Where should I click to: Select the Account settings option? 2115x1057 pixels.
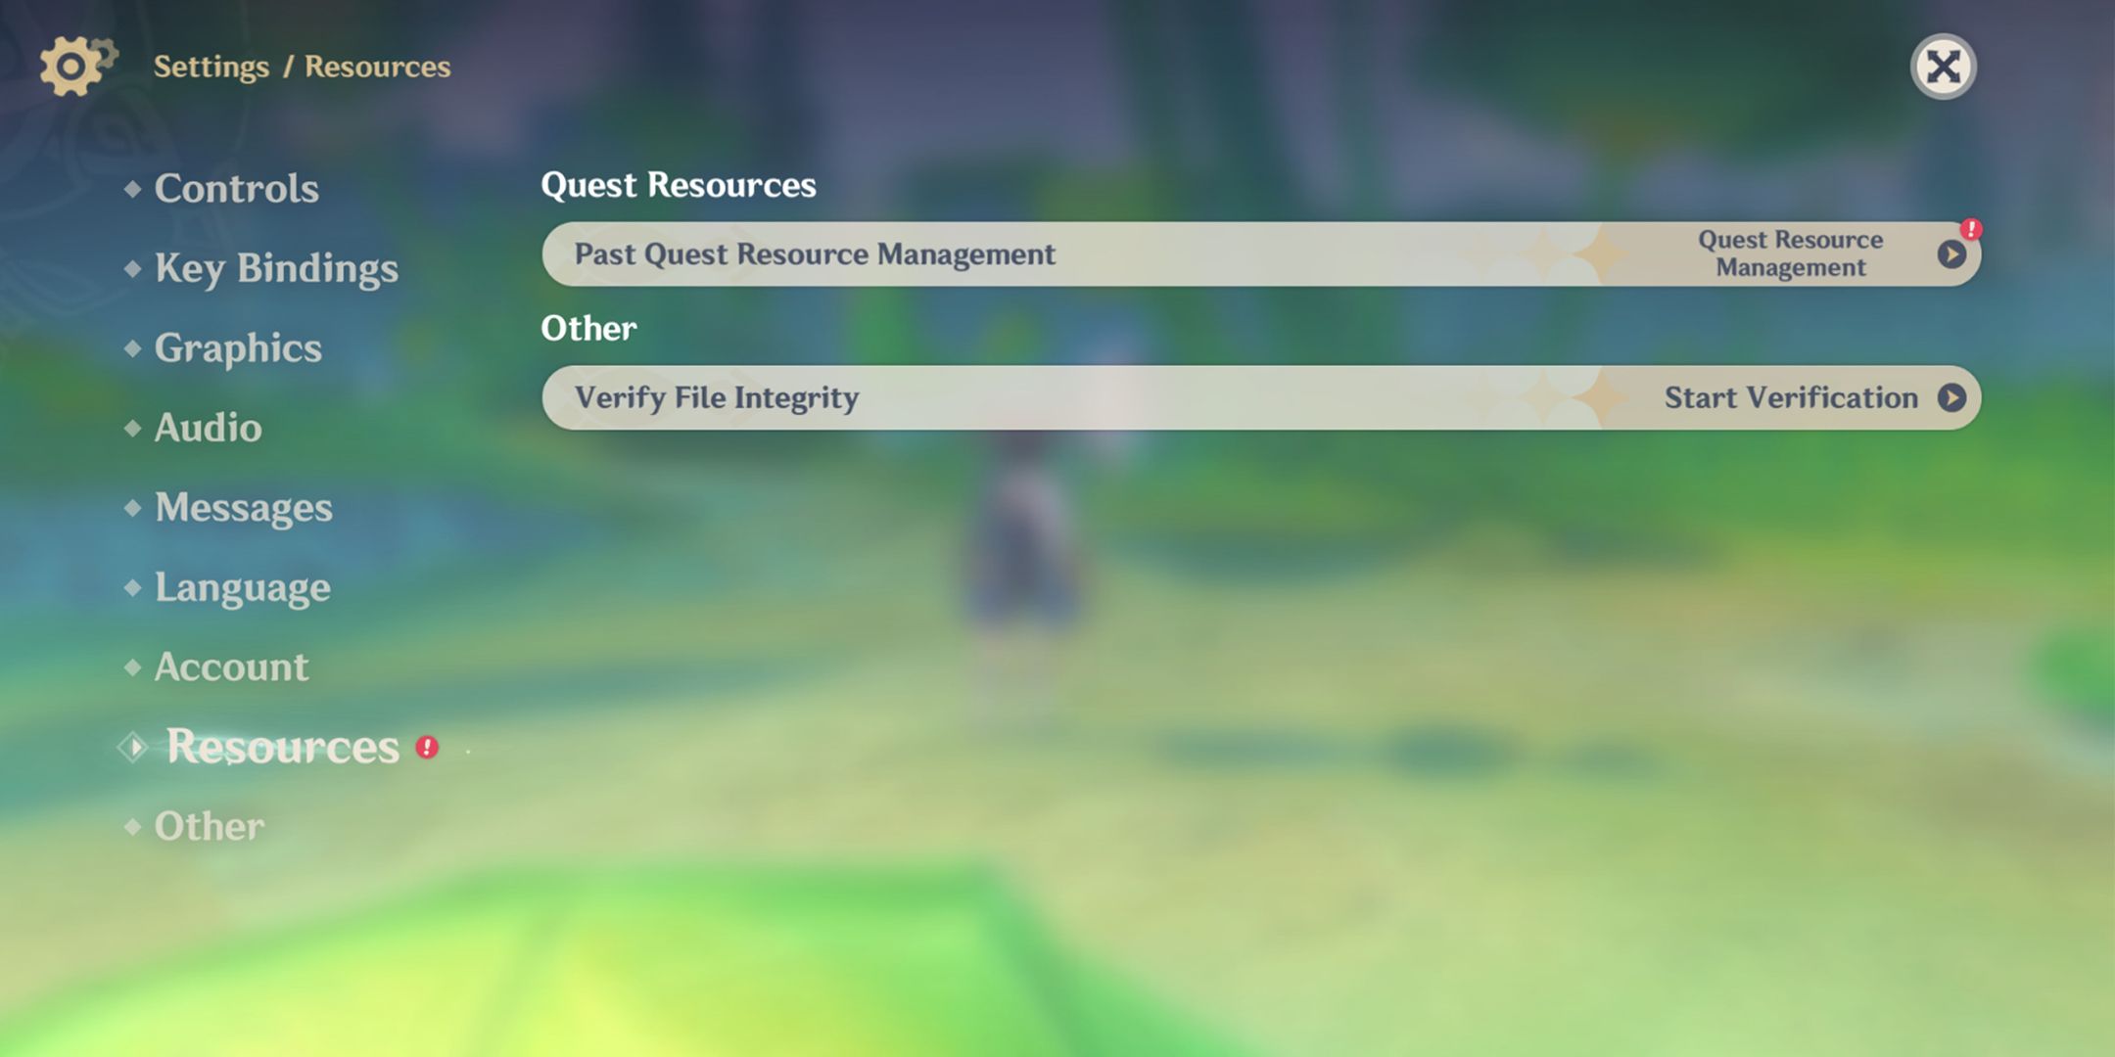click(231, 666)
